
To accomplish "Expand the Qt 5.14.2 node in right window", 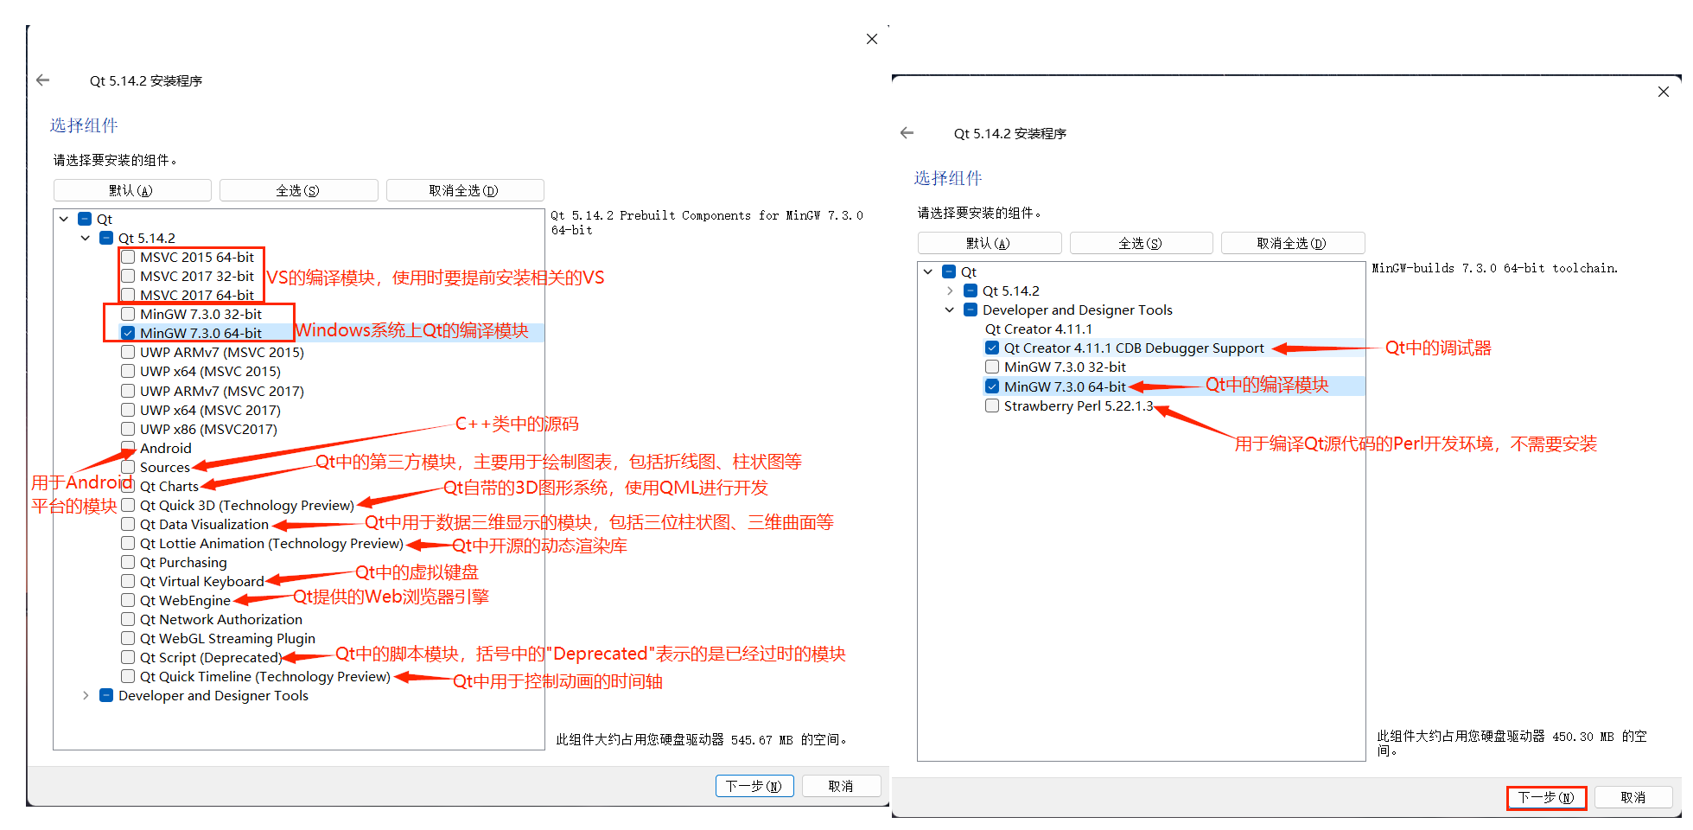I will point(950,290).
